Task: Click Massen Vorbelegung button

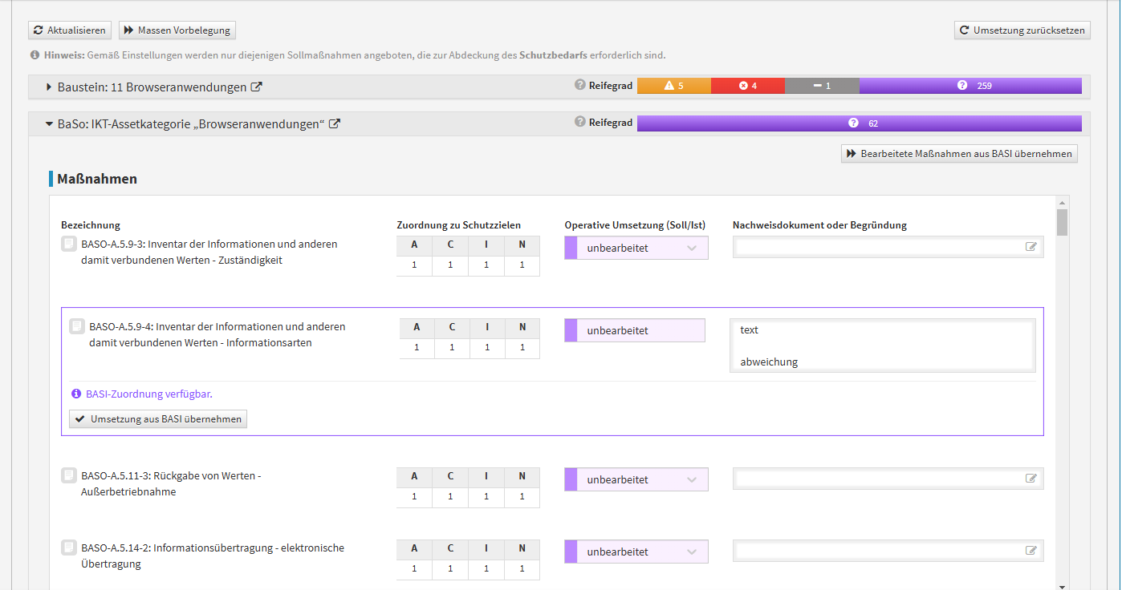Action: (177, 30)
